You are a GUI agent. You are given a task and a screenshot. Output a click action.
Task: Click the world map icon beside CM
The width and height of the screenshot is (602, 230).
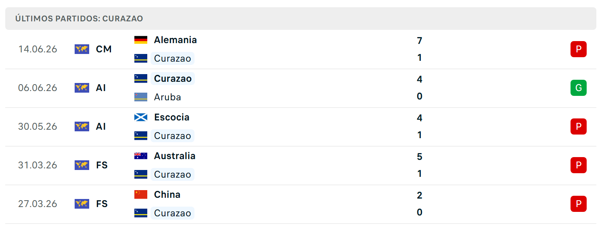pos(82,49)
